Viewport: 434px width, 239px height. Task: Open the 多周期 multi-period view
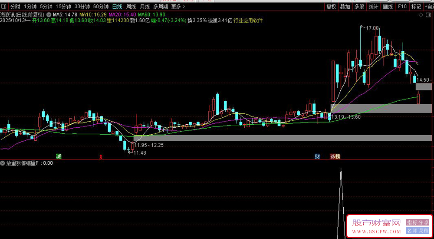pos(161,7)
